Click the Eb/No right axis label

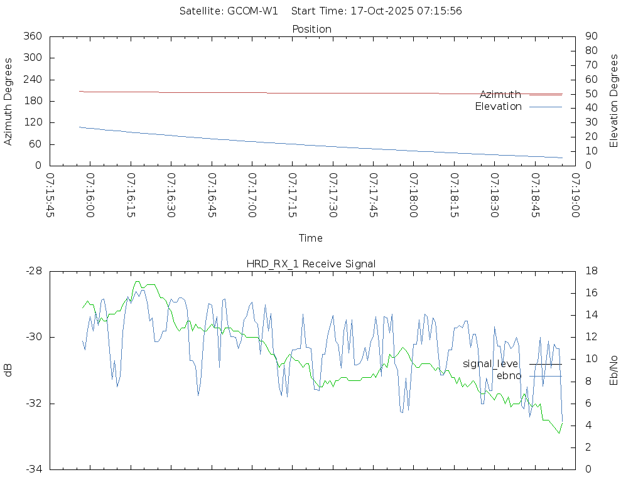coord(614,370)
